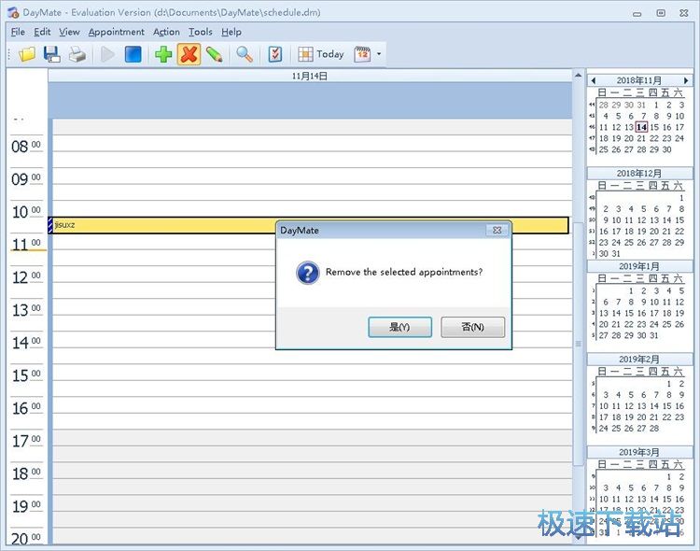This screenshot has width=700, height=551.
Task: Open the View menu
Action: pos(69,32)
